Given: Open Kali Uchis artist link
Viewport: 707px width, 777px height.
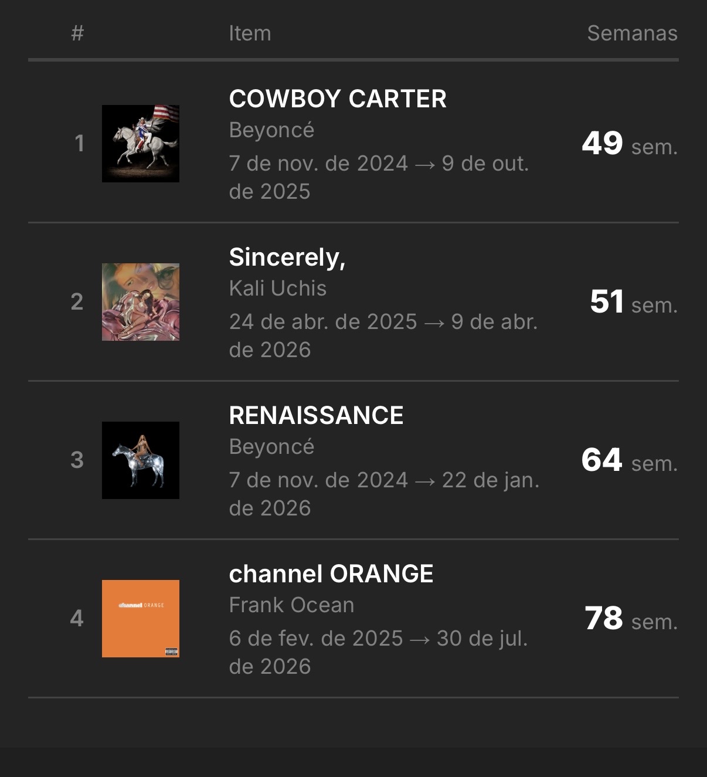Looking at the screenshot, I should tap(278, 289).
